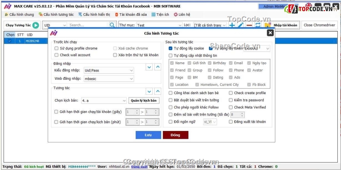Open the Lọc tình trạng filter dropdown
341x170 pixels.
coord(210,25)
